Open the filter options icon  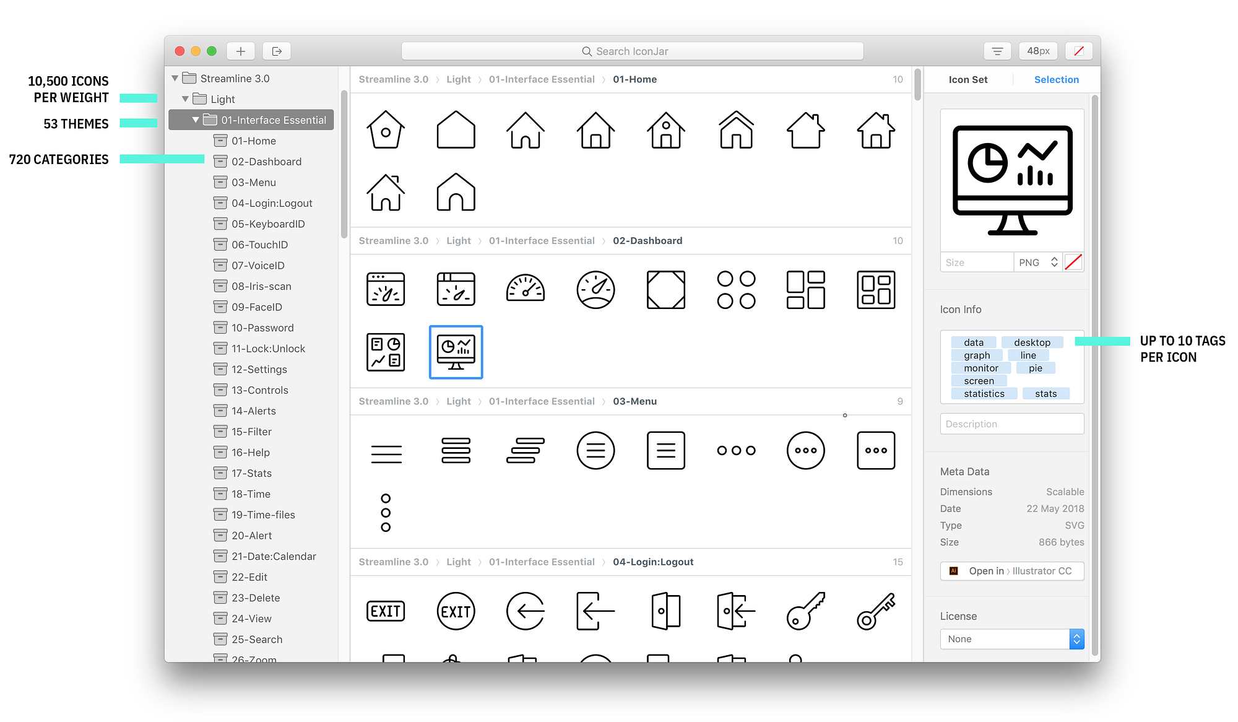pos(997,51)
